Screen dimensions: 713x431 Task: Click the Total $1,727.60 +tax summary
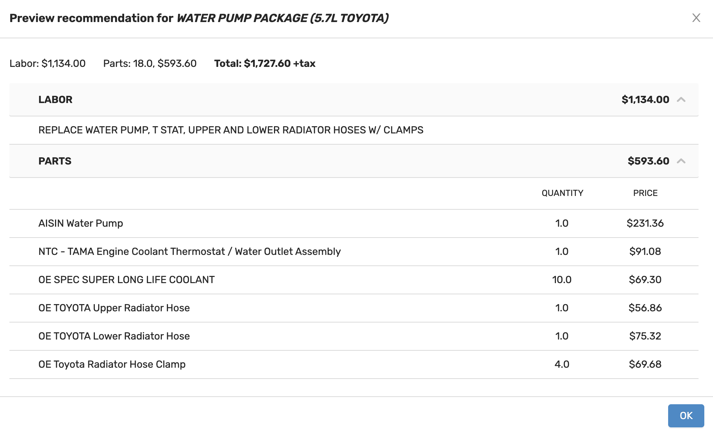[x=265, y=64]
